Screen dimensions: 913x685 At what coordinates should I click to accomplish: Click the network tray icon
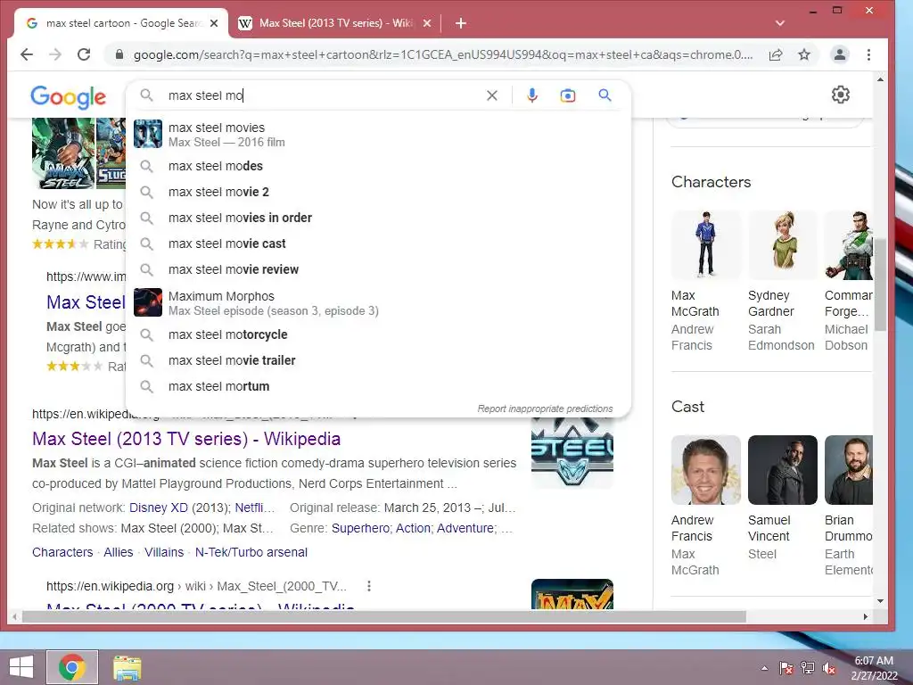coord(808,668)
